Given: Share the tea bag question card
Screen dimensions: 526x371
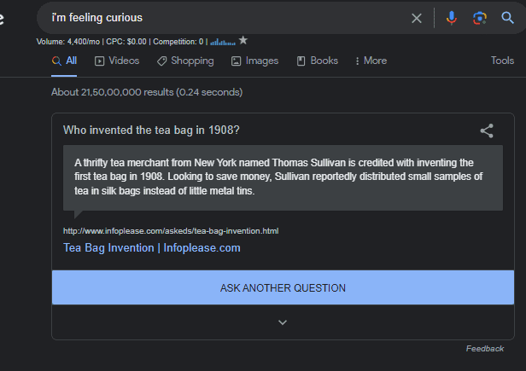Looking at the screenshot, I should tap(487, 130).
